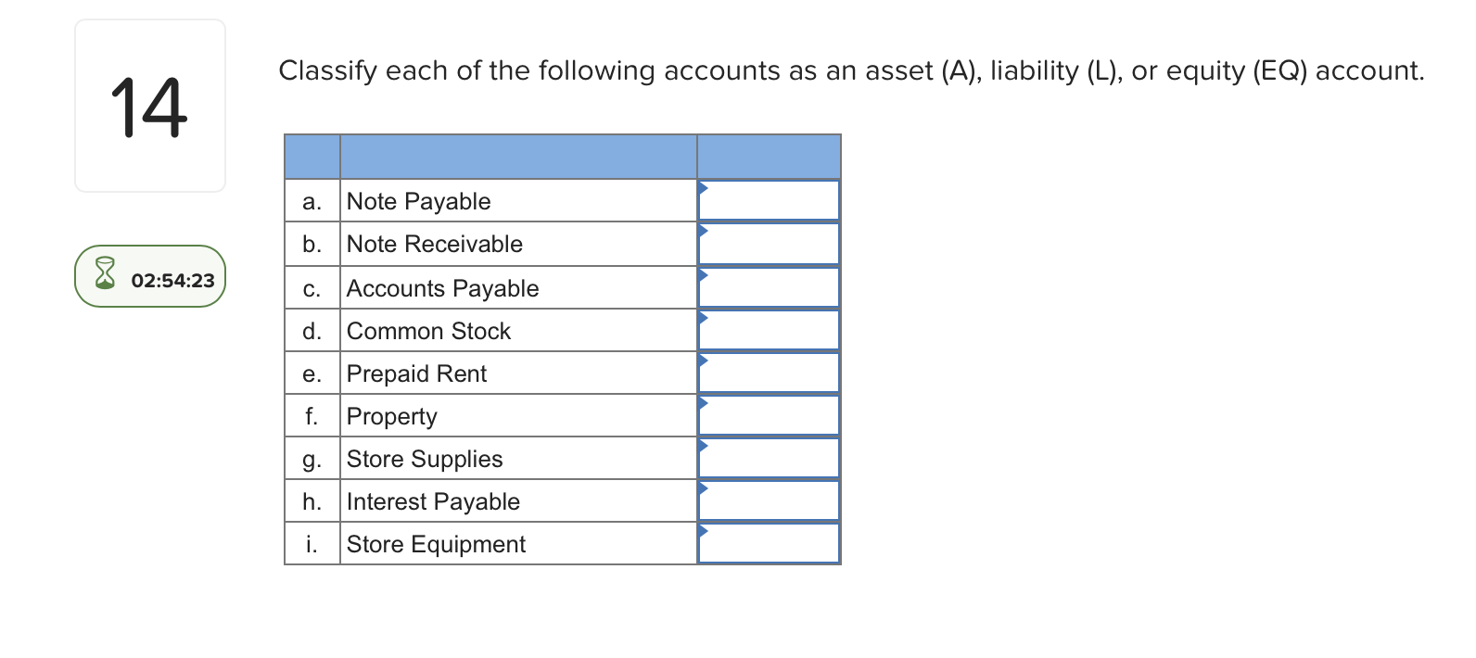The height and width of the screenshot is (658, 1476).
Task: Click the blue arrow icon beside Store Equipment answer
Action: click(x=705, y=529)
